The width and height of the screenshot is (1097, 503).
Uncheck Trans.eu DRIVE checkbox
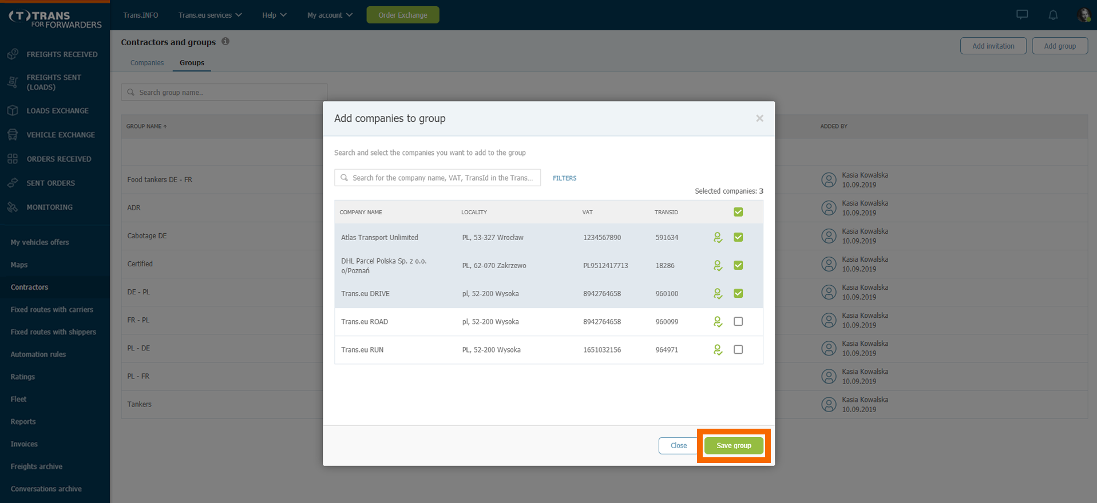(x=738, y=293)
